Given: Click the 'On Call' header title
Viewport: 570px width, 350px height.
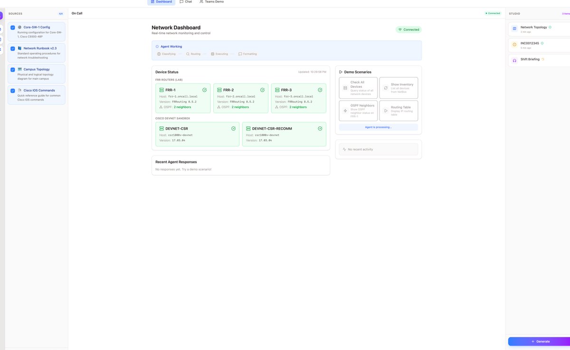Looking at the screenshot, I should (x=77, y=13).
